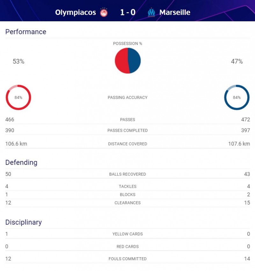The width and height of the screenshot is (255, 271).
Task: Open the Olympiacos team name link
Action: pyautogui.click(x=76, y=12)
